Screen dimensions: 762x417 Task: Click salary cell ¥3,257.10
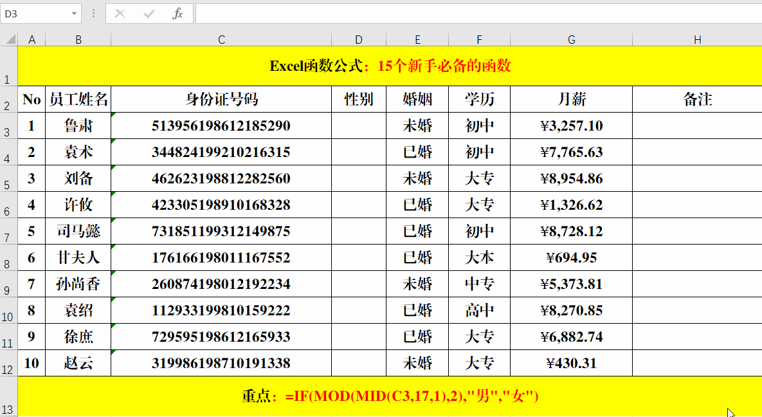point(572,125)
